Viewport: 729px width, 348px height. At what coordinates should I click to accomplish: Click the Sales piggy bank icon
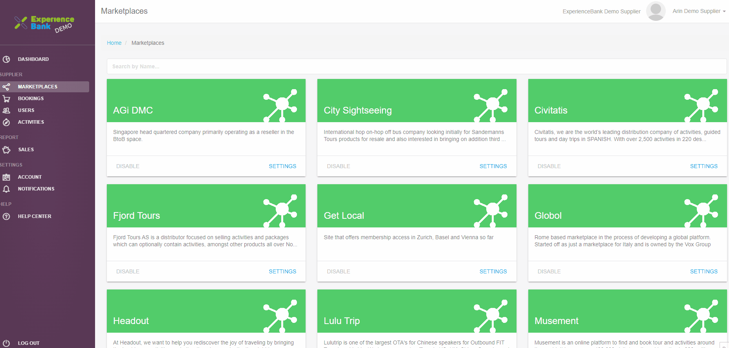pos(6,150)
